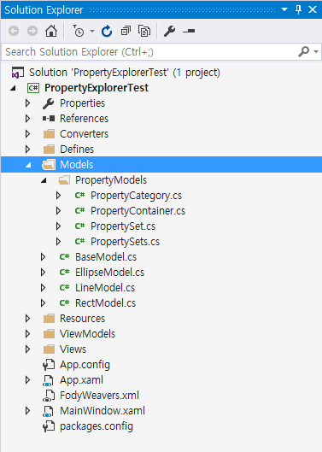Open the search options dropdown arrow

(316, 52)
